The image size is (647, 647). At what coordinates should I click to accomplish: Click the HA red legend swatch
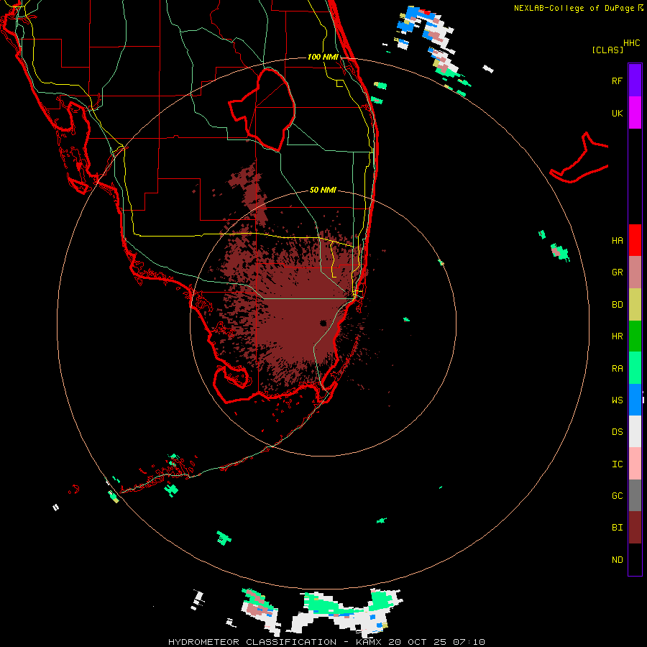[635, 240]
